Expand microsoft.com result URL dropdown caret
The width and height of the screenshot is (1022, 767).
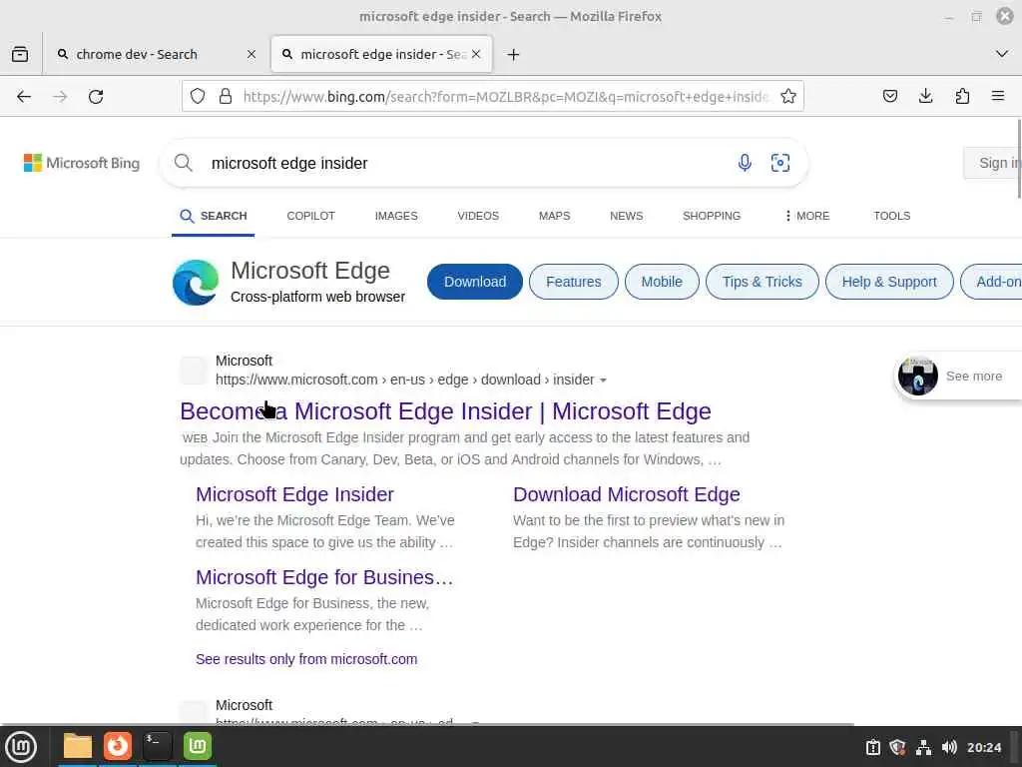[603, 381]
